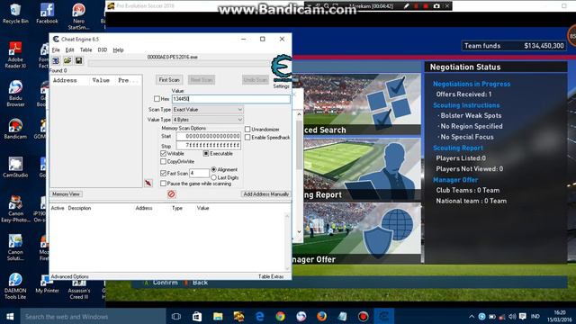This screenshot has width=576, height=324.
Task: Click the Memory View button
Action: click(x=66, y=194)
